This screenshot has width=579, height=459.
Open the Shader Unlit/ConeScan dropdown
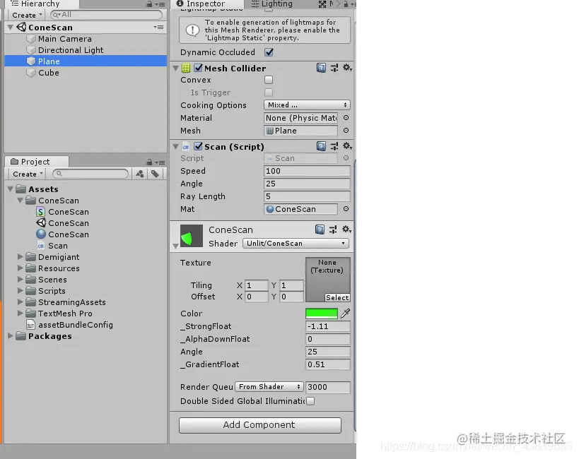click(x=296, y=243)
